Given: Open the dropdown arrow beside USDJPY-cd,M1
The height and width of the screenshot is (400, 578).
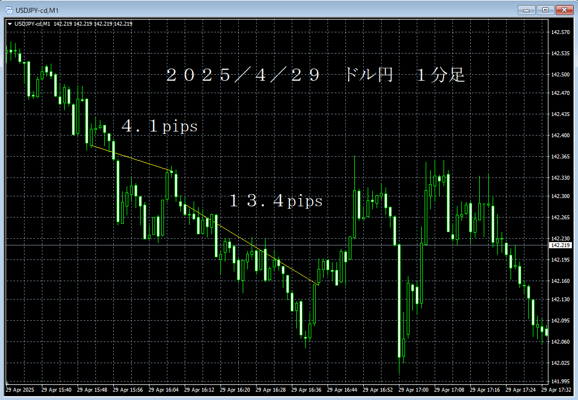Looking at the screenshot, I should (x=10, y=24).
